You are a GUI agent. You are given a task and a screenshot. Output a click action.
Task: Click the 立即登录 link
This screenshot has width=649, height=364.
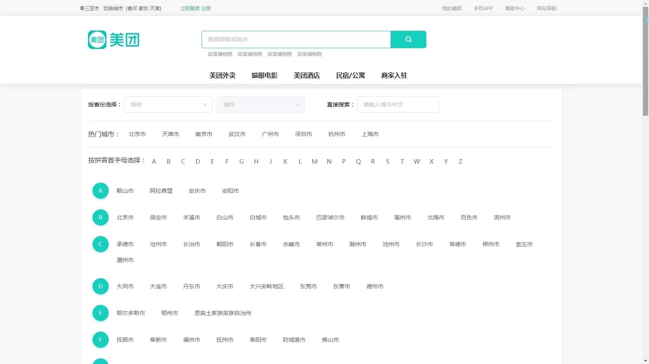coord(190,8)
